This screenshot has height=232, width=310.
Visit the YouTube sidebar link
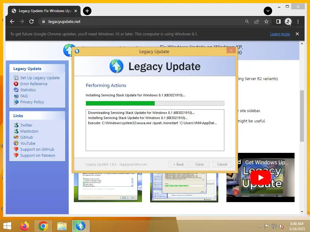click(28, 143)
